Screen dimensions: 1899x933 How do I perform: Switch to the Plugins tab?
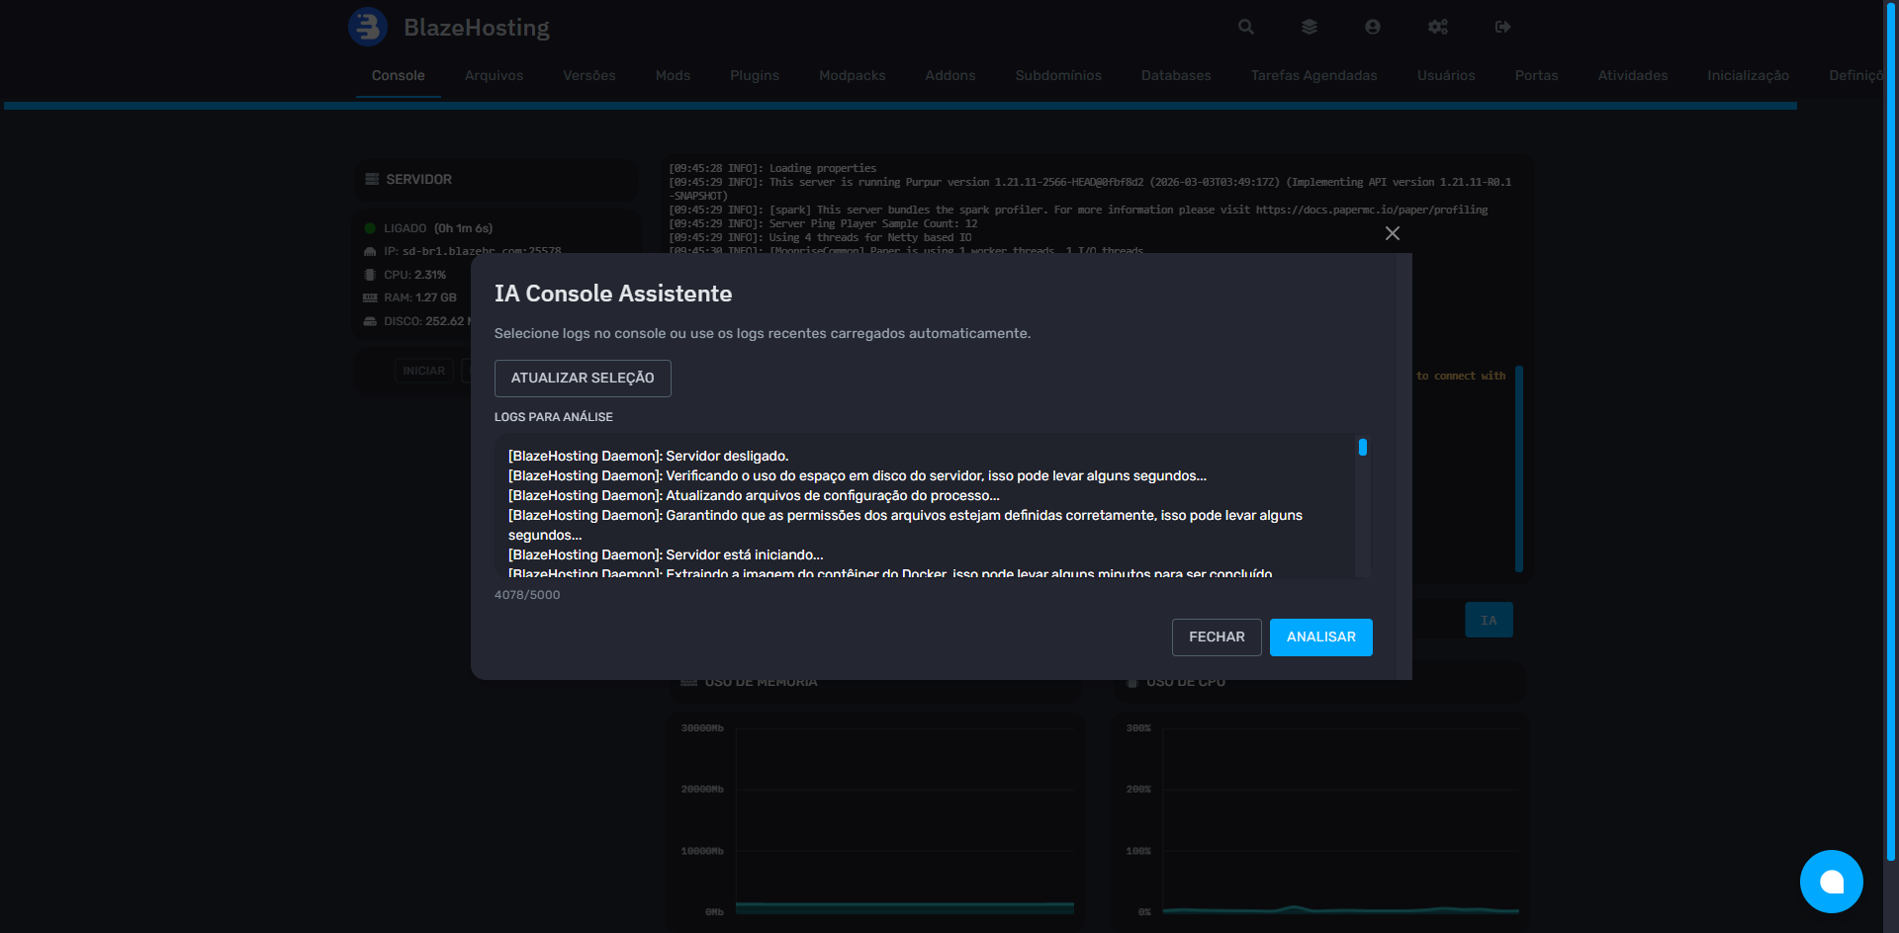coord(754,75)
